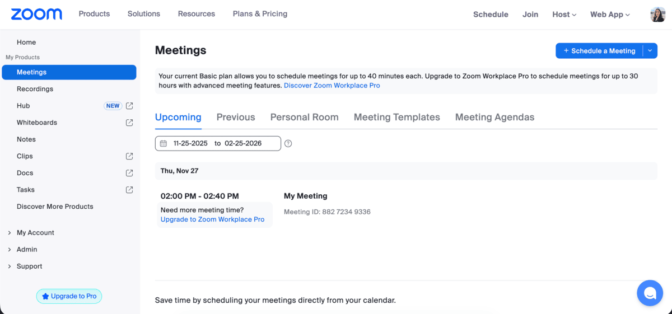
Task: Click Join in top navigation
Action: [530, 15]
